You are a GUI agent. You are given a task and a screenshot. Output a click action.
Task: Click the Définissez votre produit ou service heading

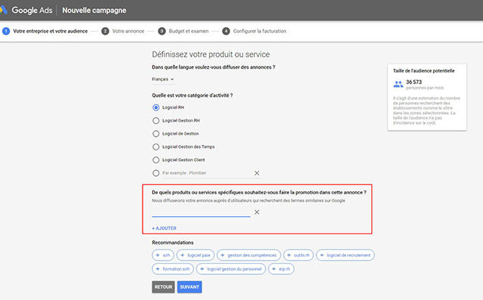[x=211, y=54]
